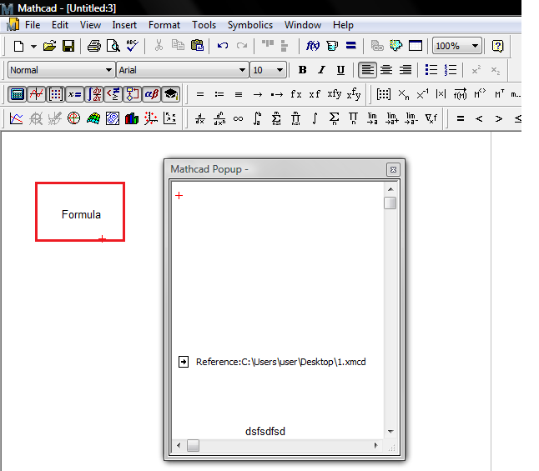This screenshot has width=539, height=471.
Task: Insert the definition := operator
Action: pyautogui.click(x=219, y=94)
